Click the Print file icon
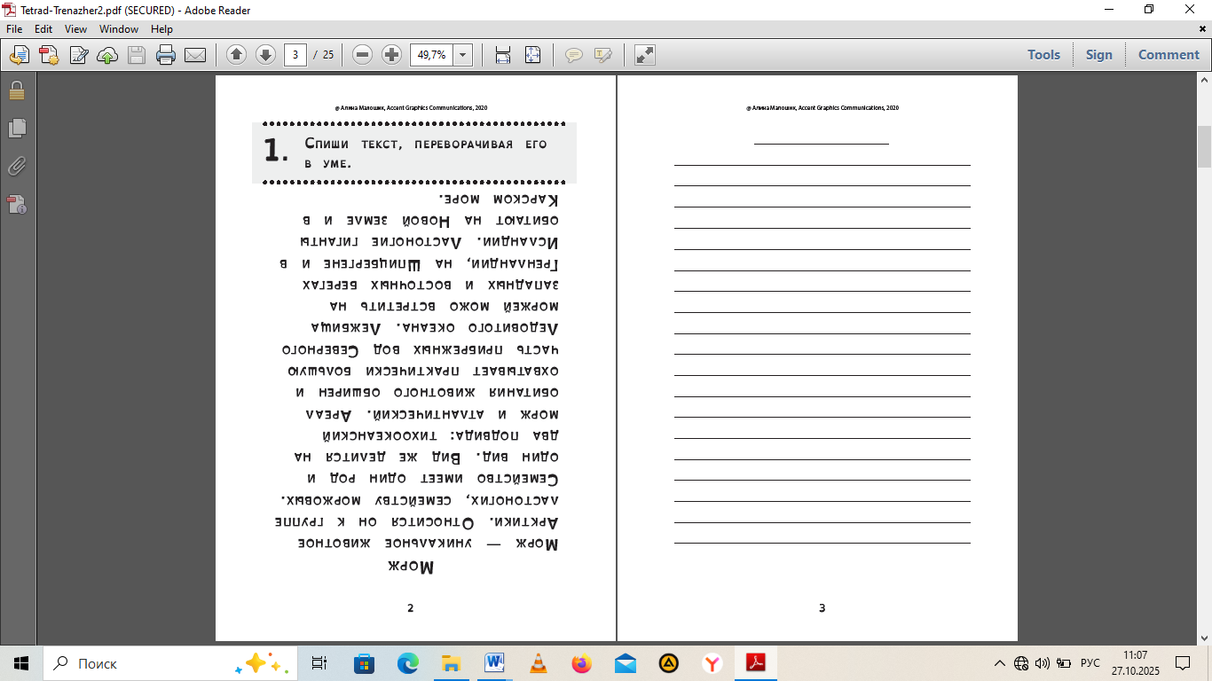The width and height of the screenshot is (1212, 681). [x=166, y=55]
